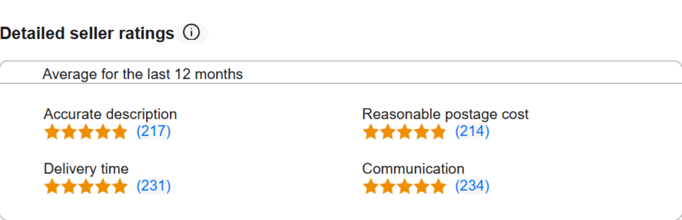Click the info icon beside Detailed seller ratings
The height and width of the screenshot is (220, 682).
191,33
